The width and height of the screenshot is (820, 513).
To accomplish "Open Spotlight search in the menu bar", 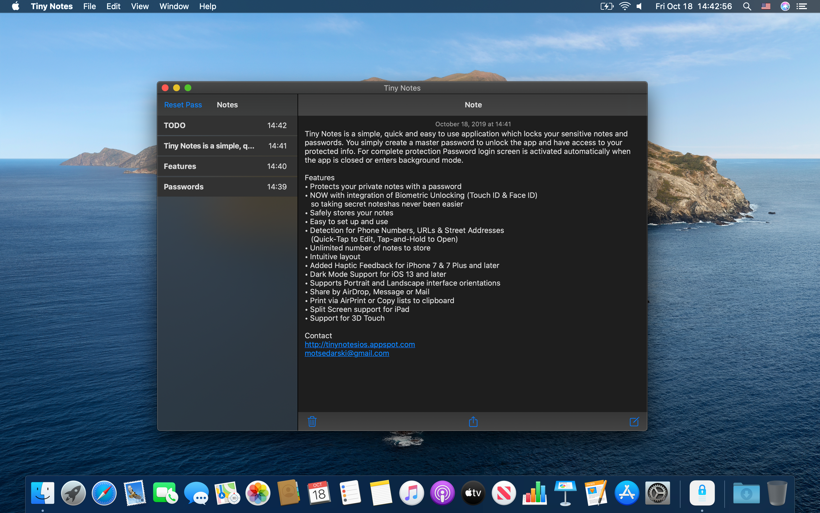I will [747, 7].
